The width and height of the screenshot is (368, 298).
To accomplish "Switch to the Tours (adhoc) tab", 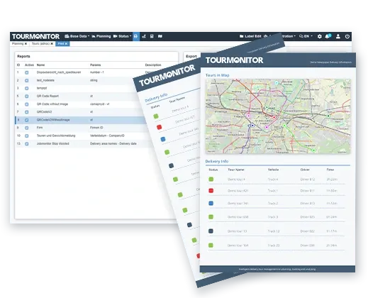I will (x=40, y=44).
